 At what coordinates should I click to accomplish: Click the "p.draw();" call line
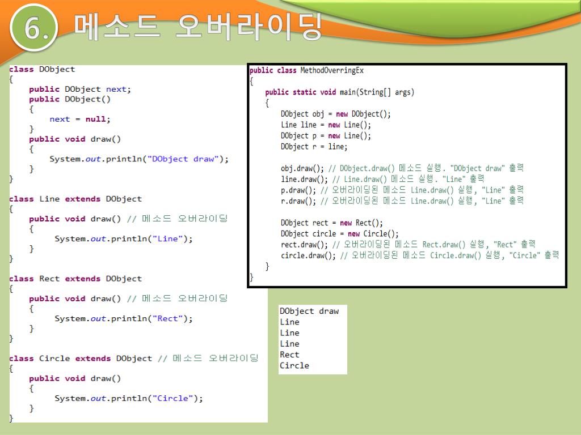pos(402,190)
